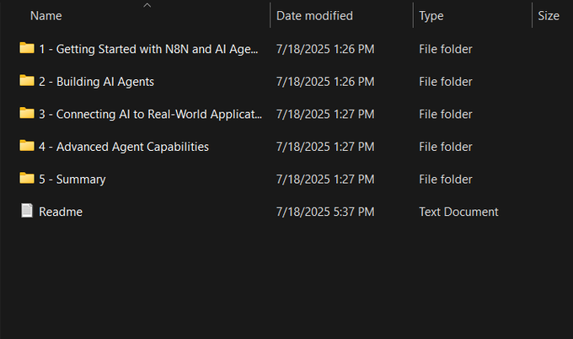This screenshot has height=339, width=573.
Task: Click the folder icon for Getting Started with N8N
Action: pos(26,49)
